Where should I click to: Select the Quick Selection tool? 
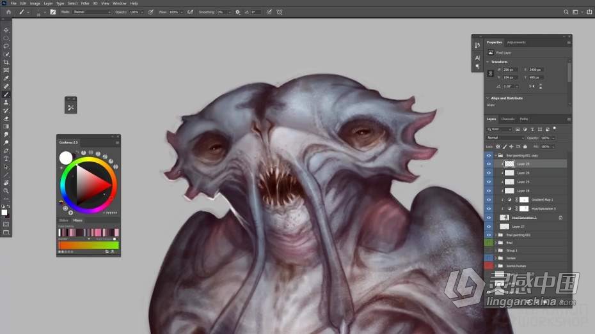pos(6,54)
